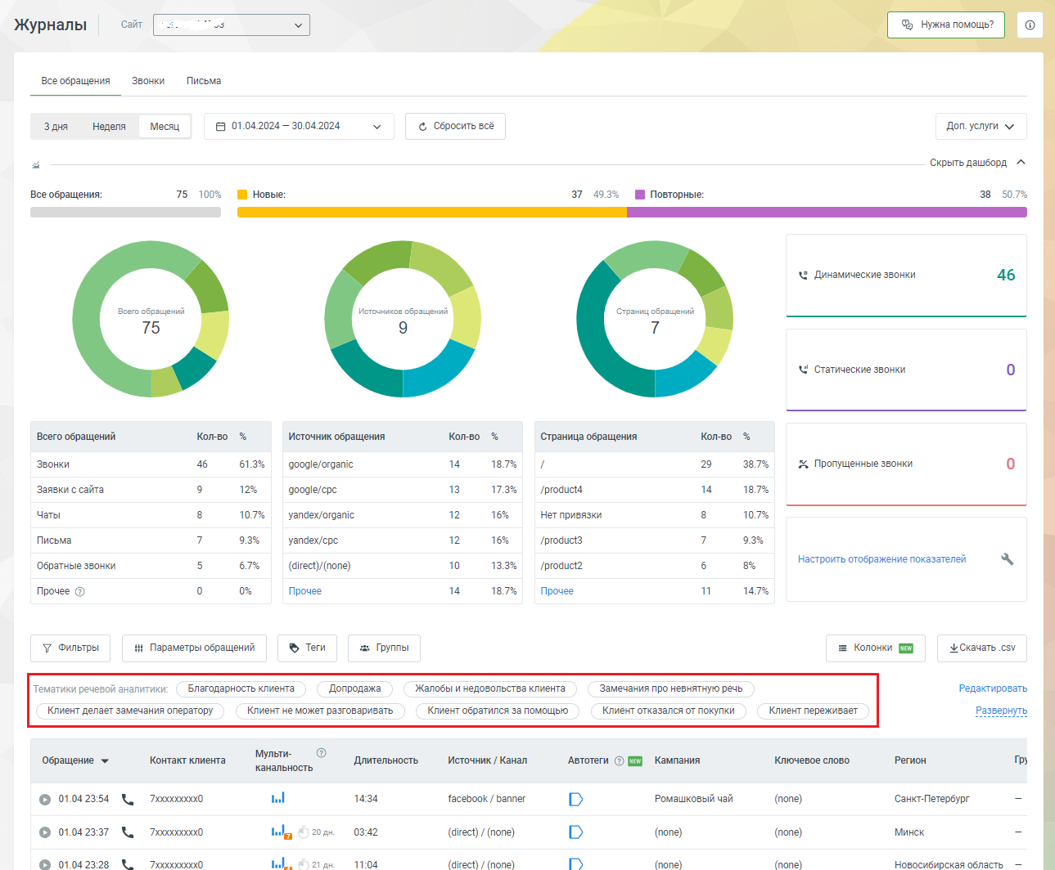Click the autotag icon in the 01.04 23:37 row
The image size is (1055, 870).
576,832
